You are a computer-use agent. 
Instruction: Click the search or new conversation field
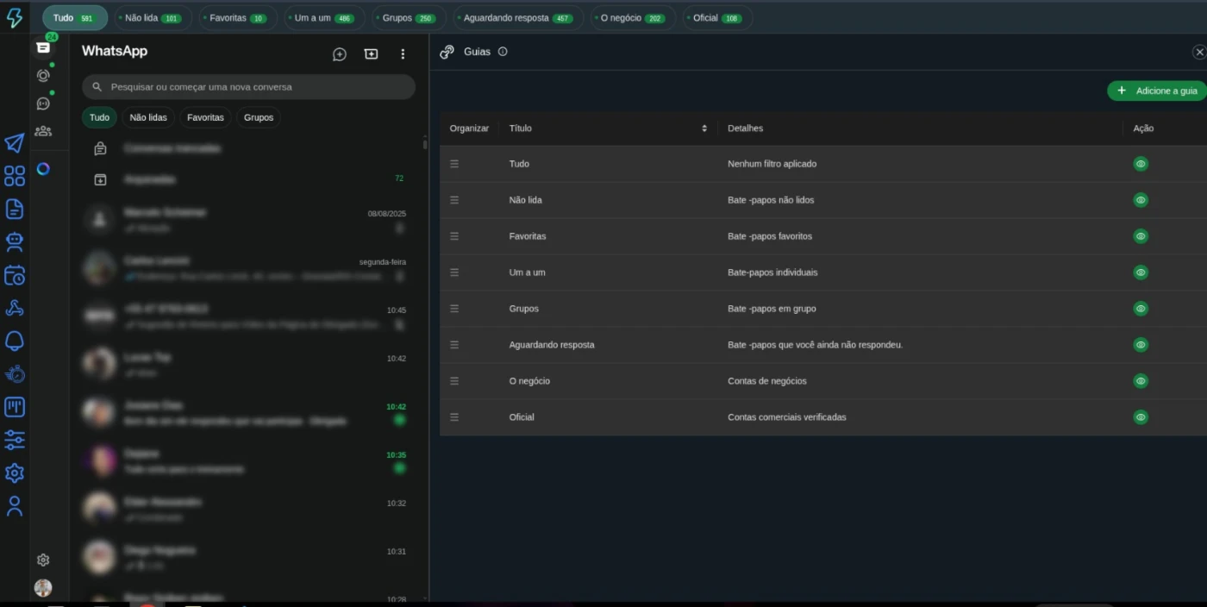pos(248,87)
